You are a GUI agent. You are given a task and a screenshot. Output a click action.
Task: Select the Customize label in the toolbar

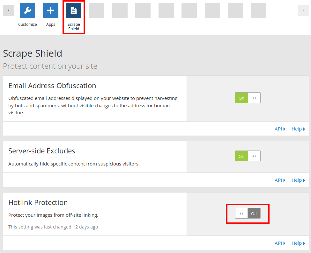[x=27, y=24]
